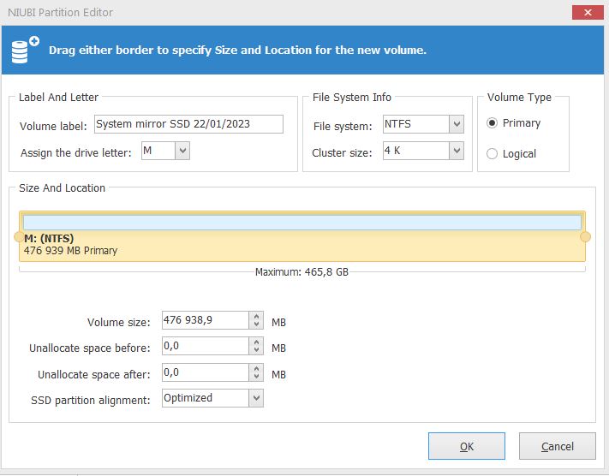Click the 'Maximum: 465,8 GB' text
The image size is (609, 476).
pos(302,271)
